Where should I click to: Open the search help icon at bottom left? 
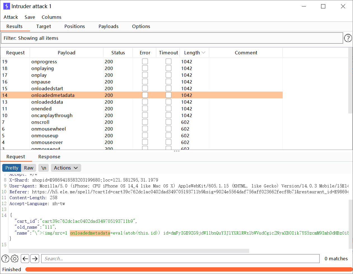click(5, 258)
